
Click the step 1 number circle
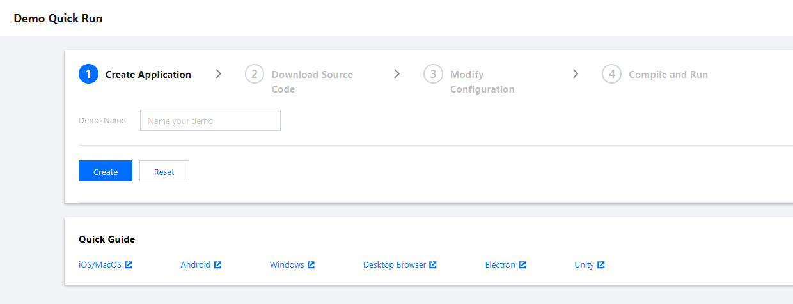pos(88,74)
